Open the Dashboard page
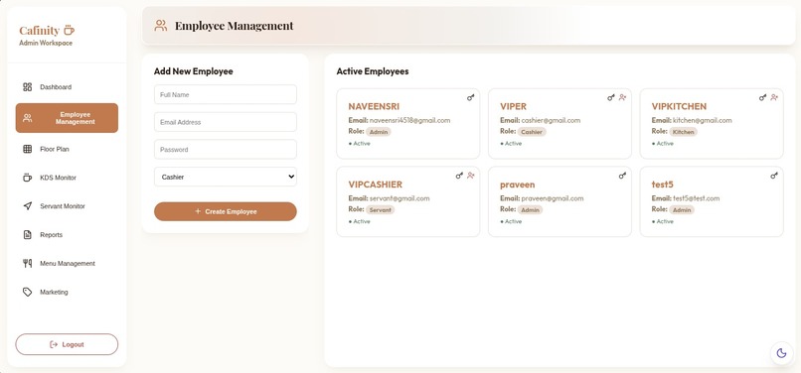This screenshot has height=373, width=801. tap(67, 87)
